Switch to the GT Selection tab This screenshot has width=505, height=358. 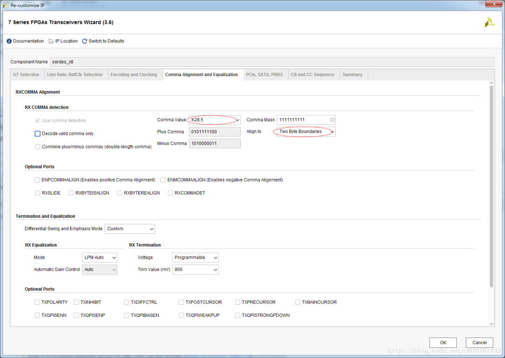pyautogui.click(x=26, y=75)
